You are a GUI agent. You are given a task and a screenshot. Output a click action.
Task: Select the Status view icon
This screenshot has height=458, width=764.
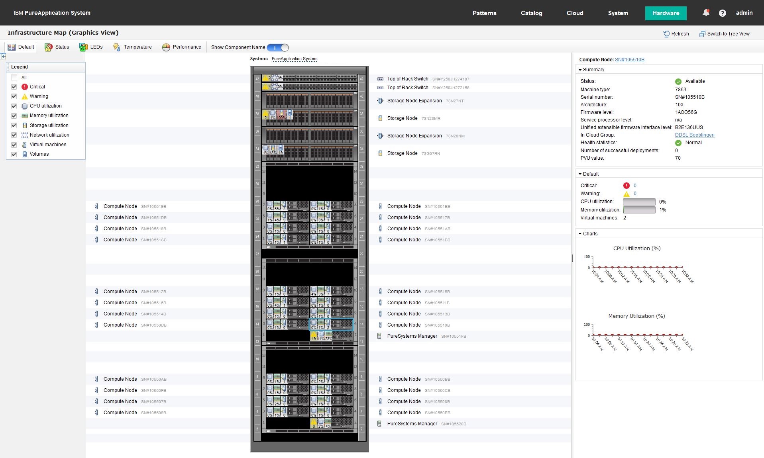pos(48,47)
